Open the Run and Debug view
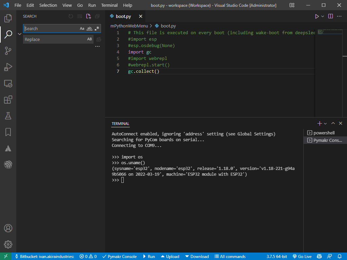347x260 pixels. (8, 67)
